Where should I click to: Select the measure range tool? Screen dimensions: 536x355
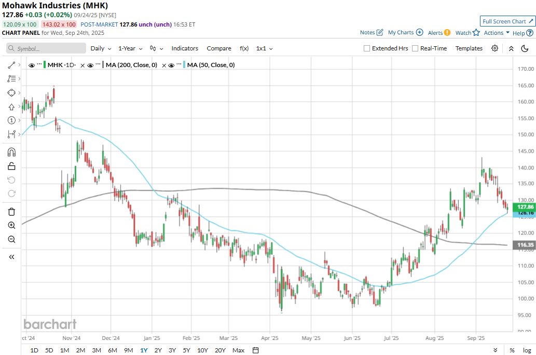(11, 134)
